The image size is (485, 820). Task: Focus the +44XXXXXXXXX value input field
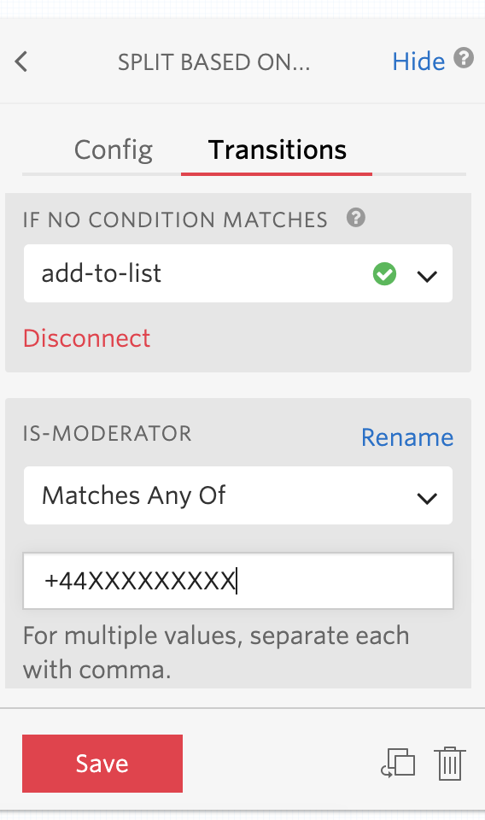[x=237, y=581]
